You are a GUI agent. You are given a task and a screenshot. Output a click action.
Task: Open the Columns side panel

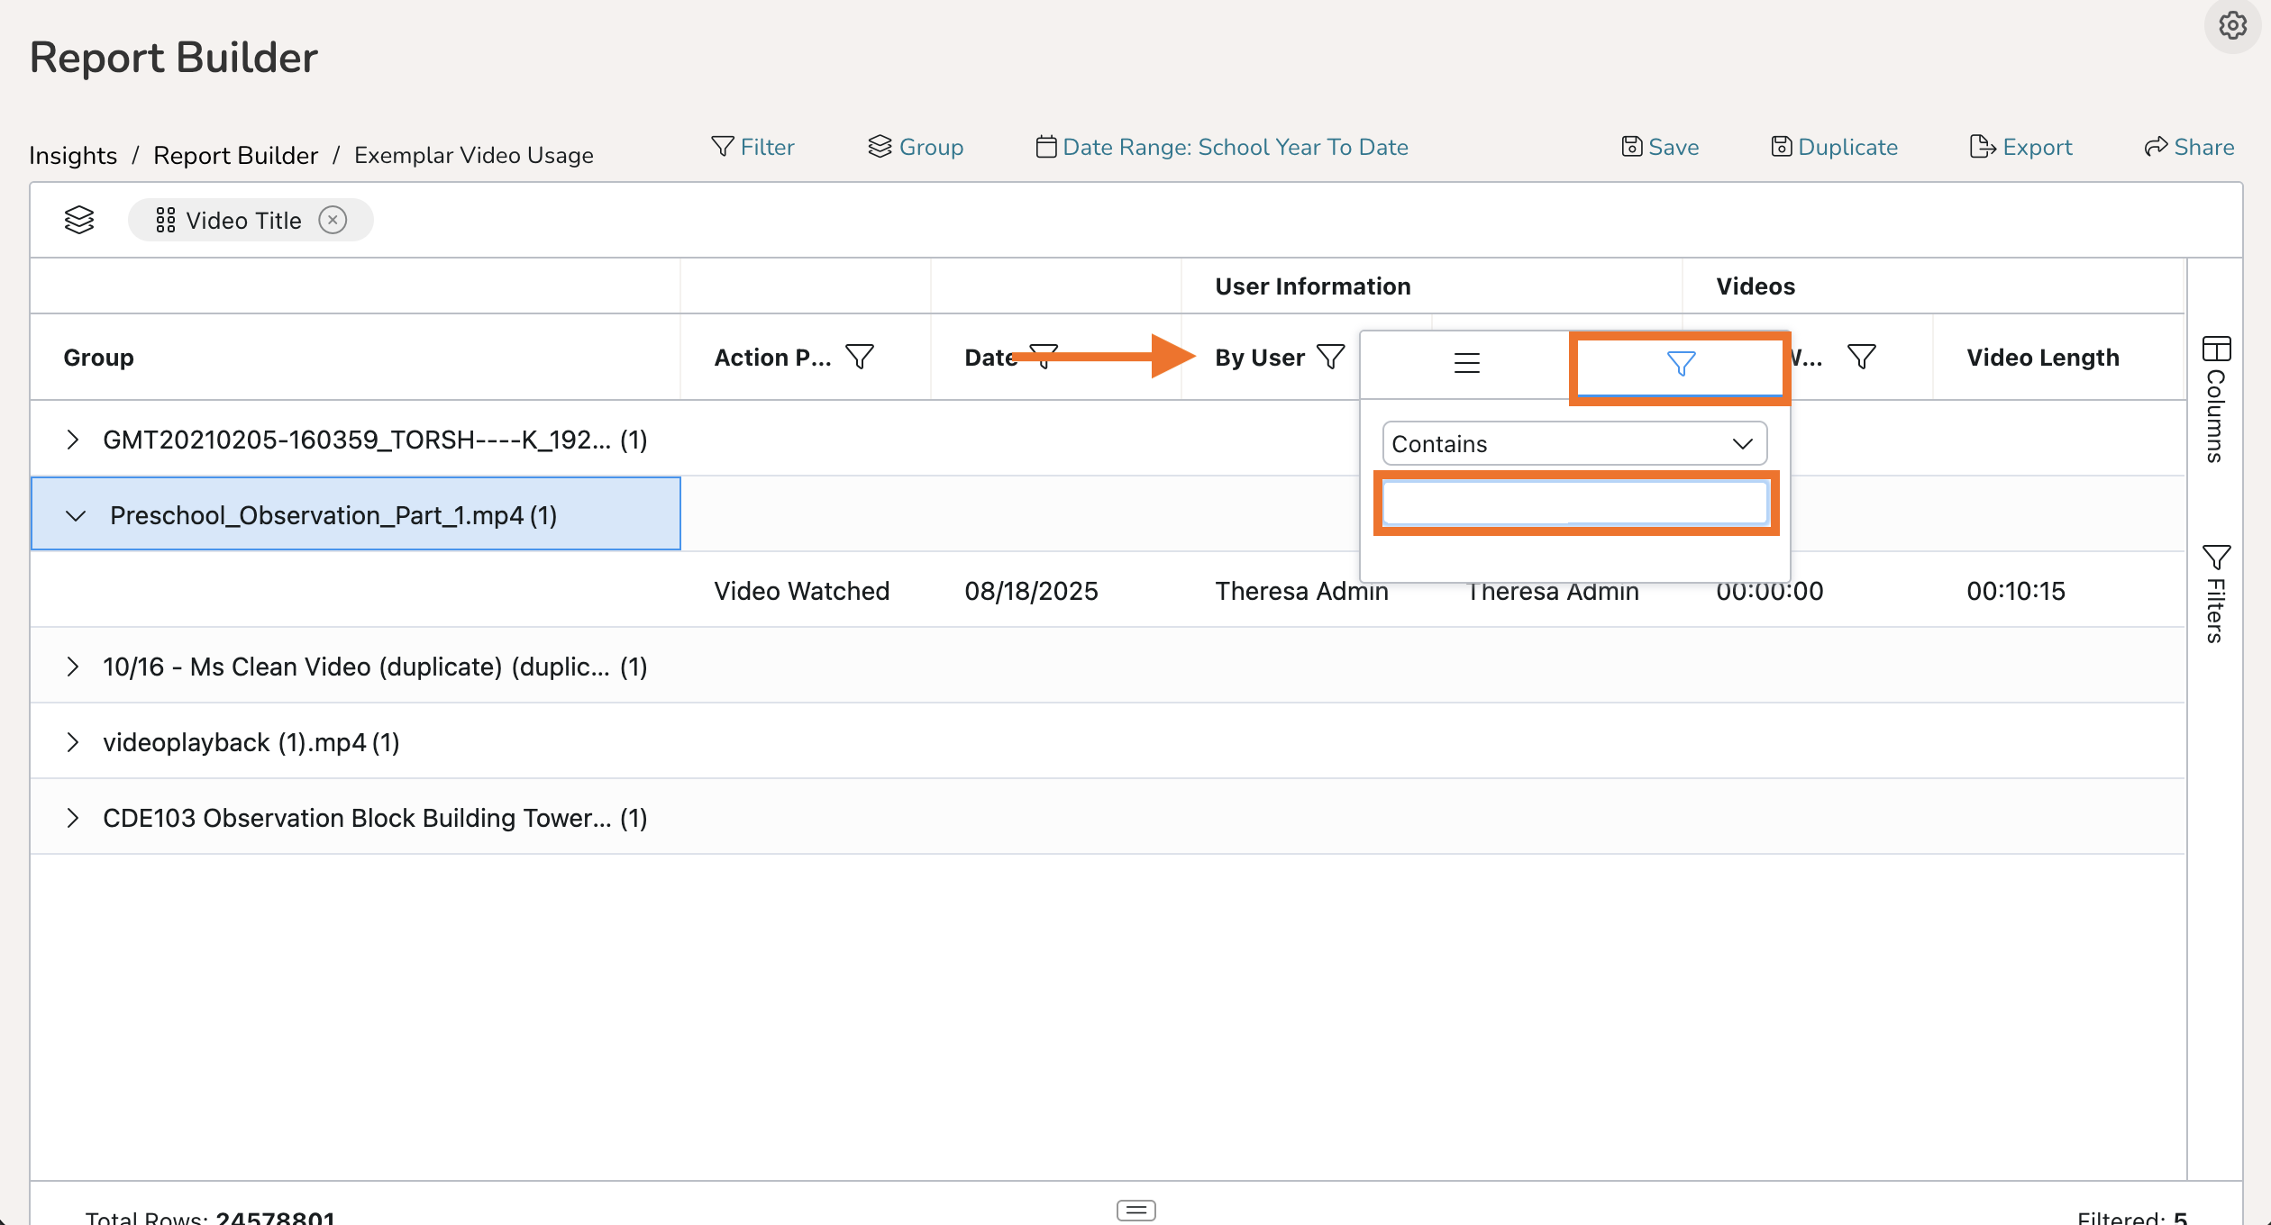(2216, 399)
